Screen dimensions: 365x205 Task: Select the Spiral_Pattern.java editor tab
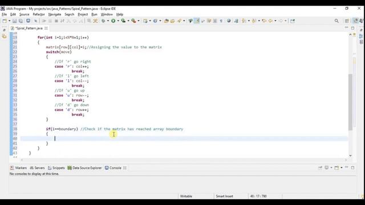pos(29,28)
